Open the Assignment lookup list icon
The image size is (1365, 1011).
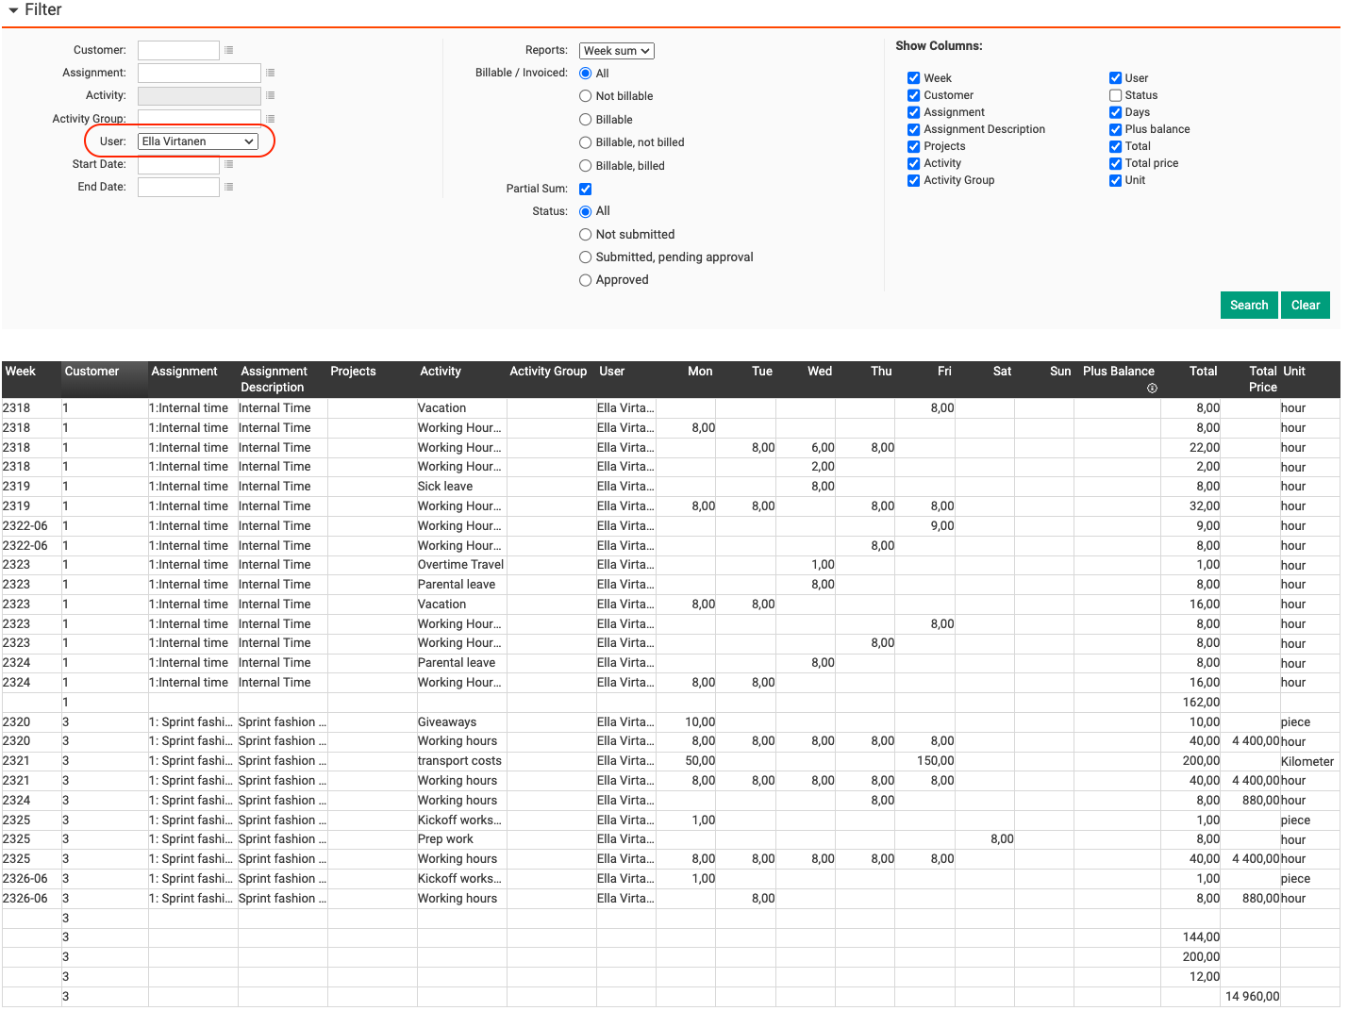(270, 73)
